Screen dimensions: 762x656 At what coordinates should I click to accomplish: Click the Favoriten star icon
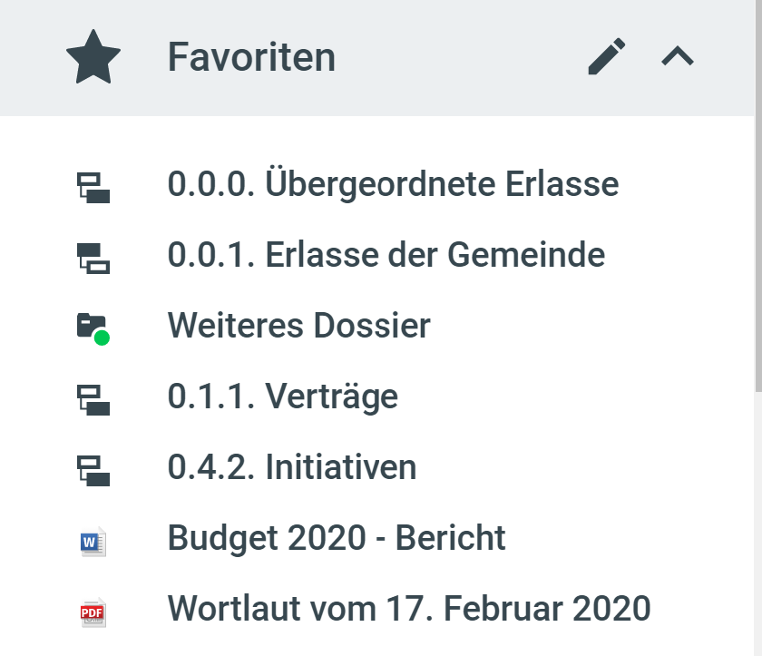pos(93,58)
